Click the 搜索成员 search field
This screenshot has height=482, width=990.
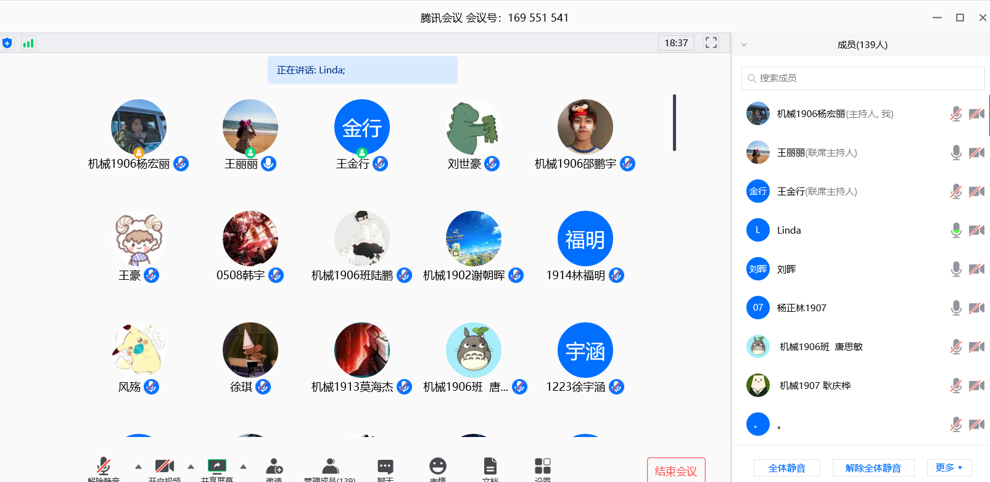tap(864, 78)
